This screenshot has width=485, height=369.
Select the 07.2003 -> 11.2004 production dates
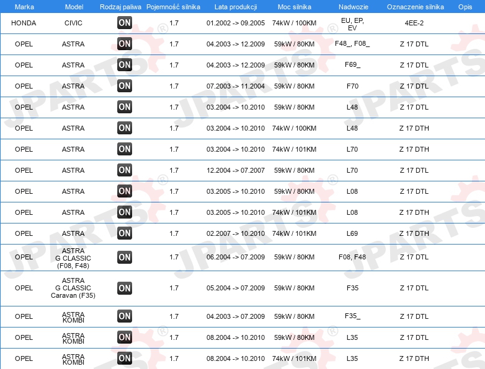pos(236,86)
